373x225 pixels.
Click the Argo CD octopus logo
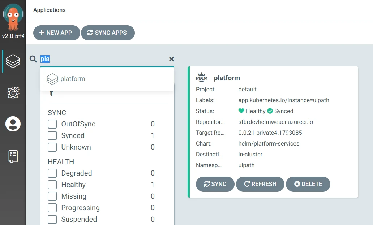(x=13, y=17)
